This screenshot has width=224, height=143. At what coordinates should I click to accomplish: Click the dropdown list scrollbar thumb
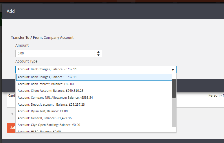pos(174,88)
